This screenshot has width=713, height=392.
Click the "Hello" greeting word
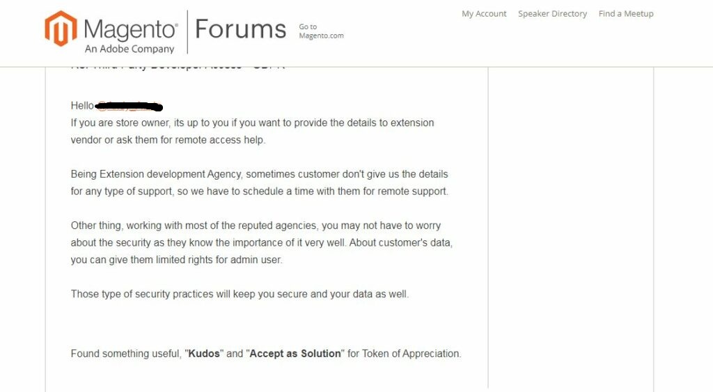pos(82,106)
